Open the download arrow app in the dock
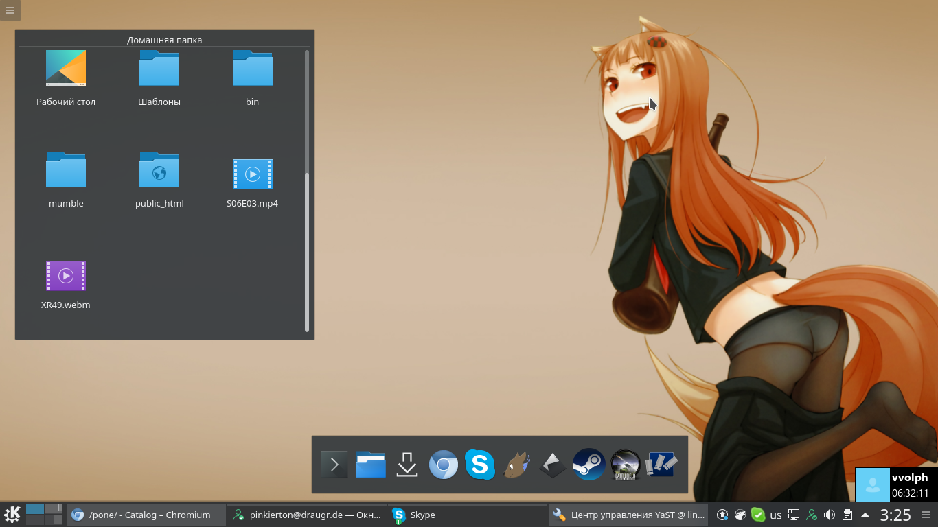 pos(407,465)
